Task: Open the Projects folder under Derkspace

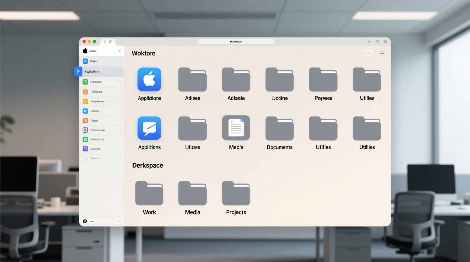Action: tap(236, 193)
